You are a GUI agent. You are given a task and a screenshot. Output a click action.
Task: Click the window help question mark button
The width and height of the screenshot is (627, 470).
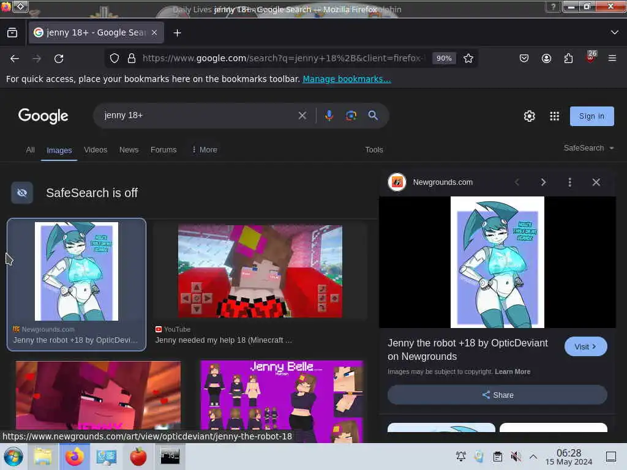tap(553, 6)
